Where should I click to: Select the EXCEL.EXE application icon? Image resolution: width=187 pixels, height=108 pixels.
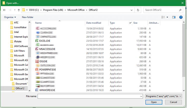click(x=37, y=41)
